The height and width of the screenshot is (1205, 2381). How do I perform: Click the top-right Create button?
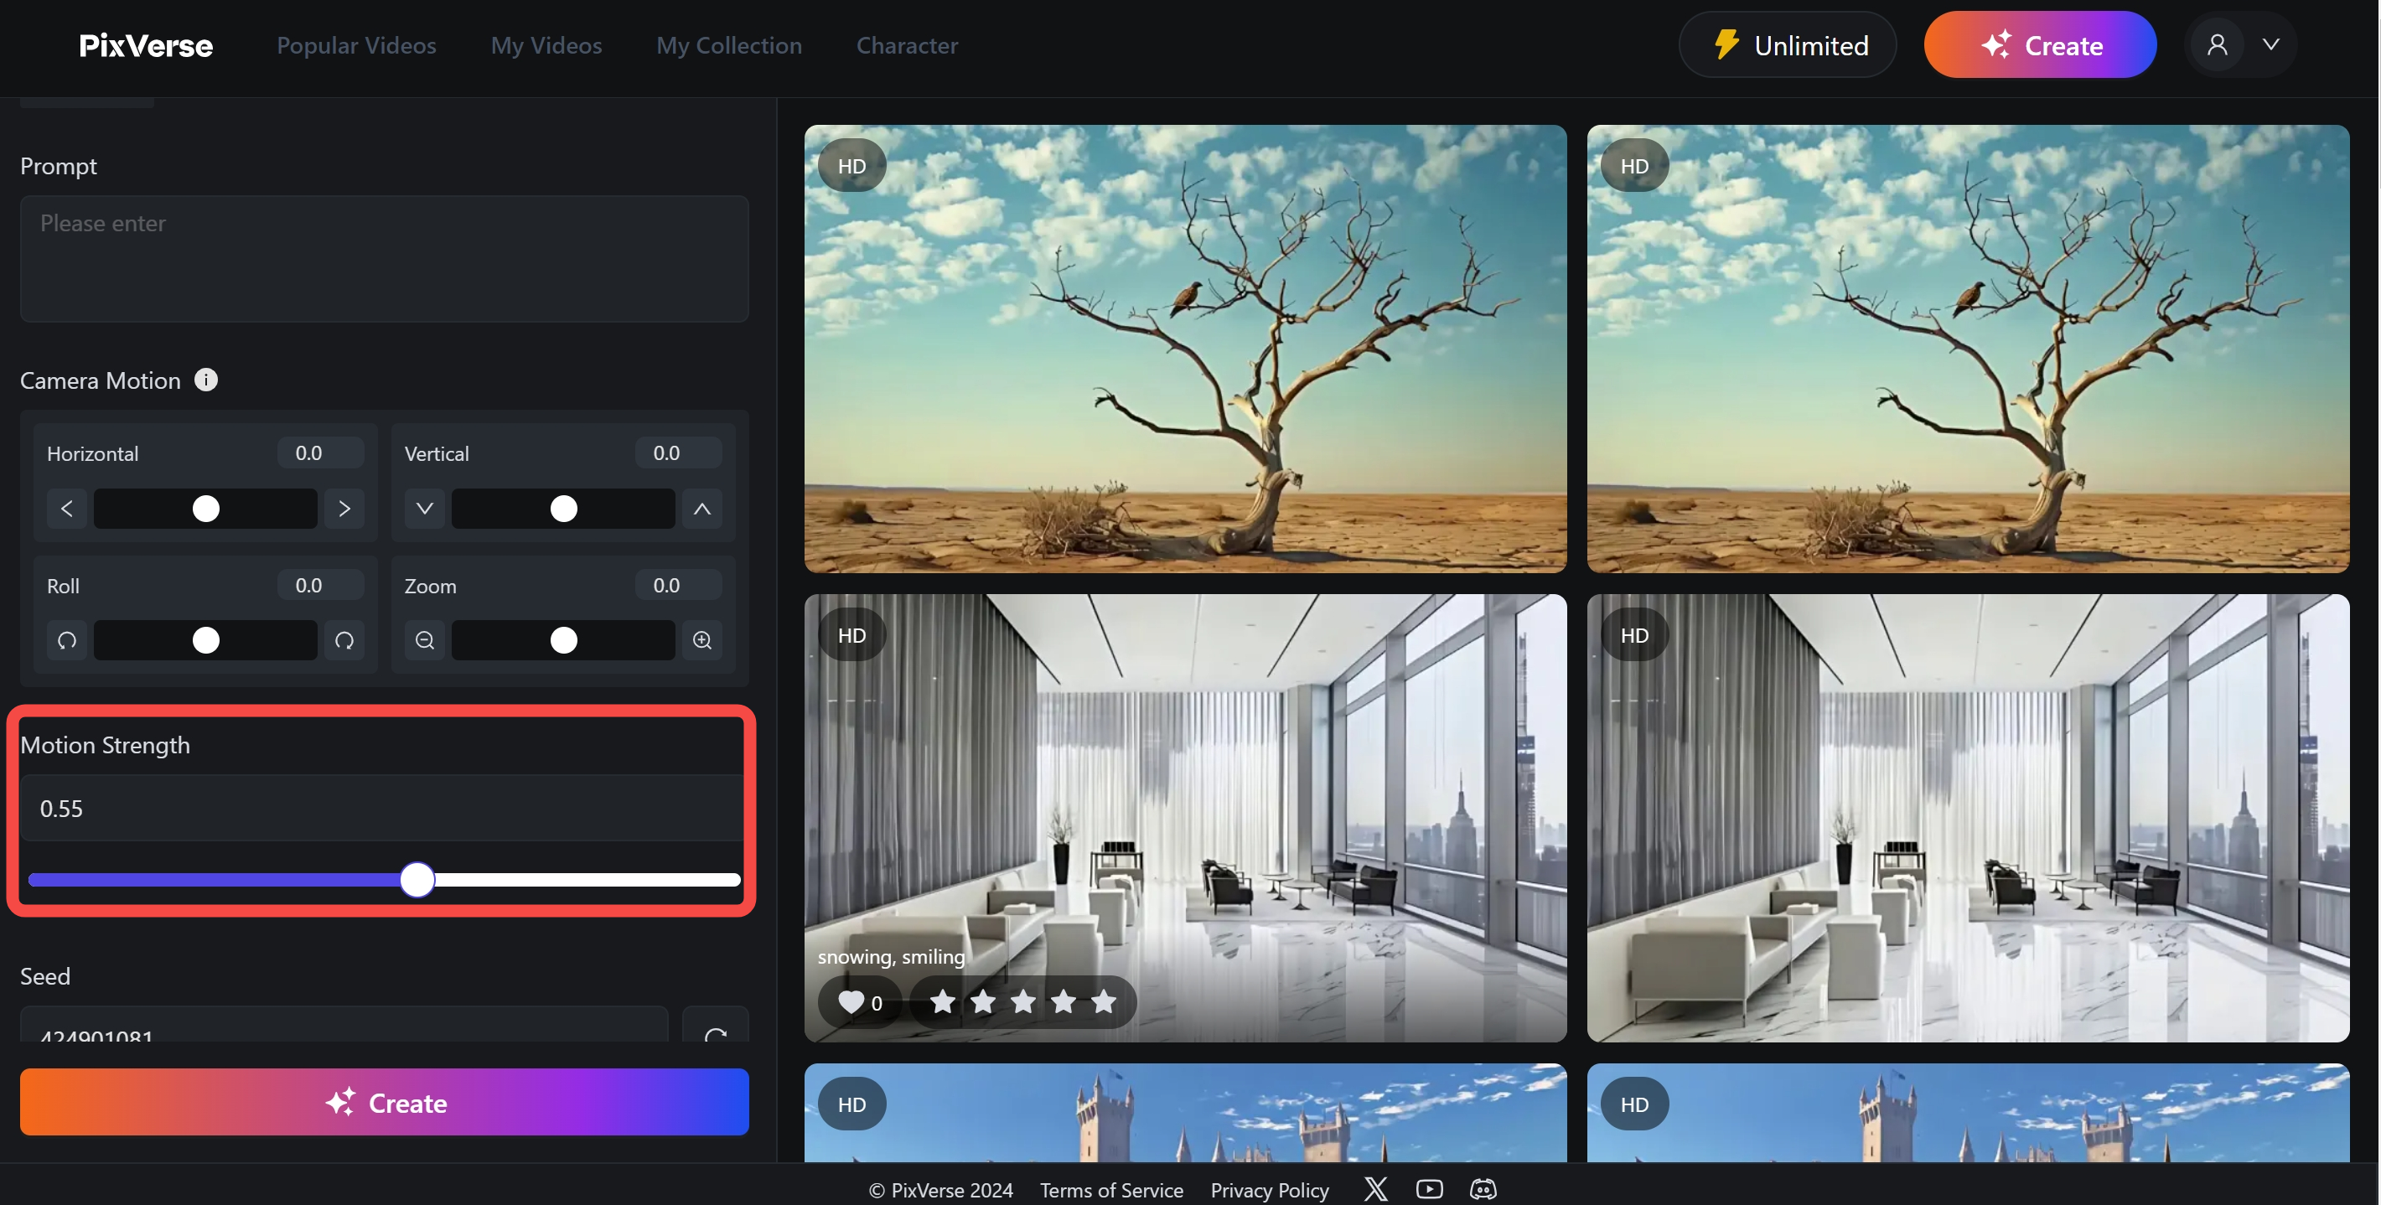click(2040, 44)
